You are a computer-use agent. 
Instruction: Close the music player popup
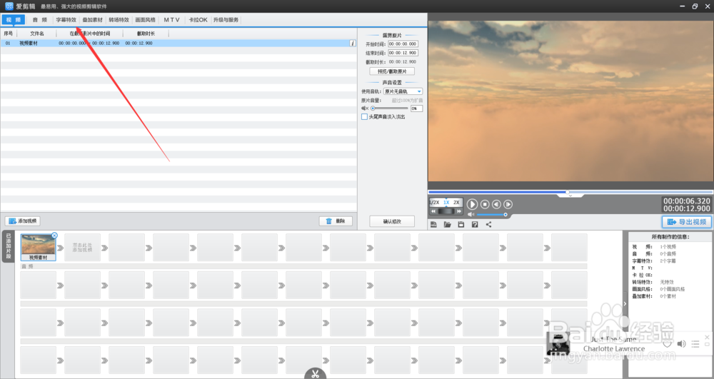(x=707, y=337)
